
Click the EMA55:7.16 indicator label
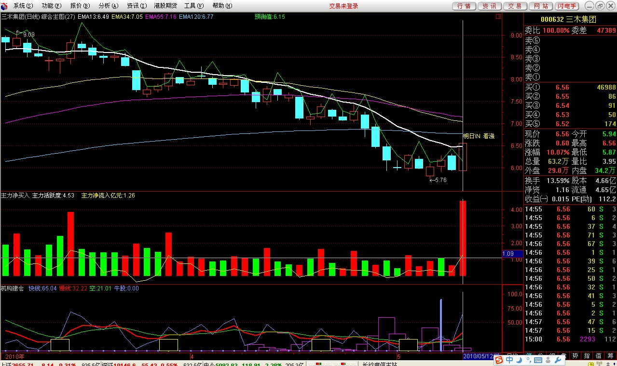[x=160, y=16]
